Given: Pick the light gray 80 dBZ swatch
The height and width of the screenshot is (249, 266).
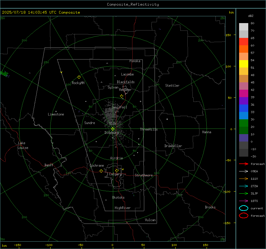Looking at the screenshot, I should click(x=244, y=27).
